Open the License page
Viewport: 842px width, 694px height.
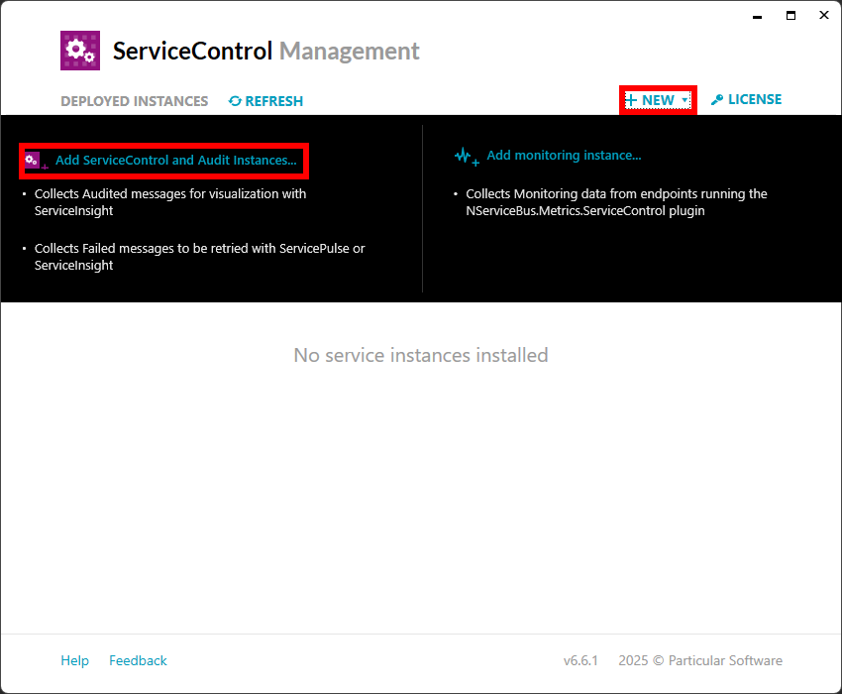click(x=747, y=99)
